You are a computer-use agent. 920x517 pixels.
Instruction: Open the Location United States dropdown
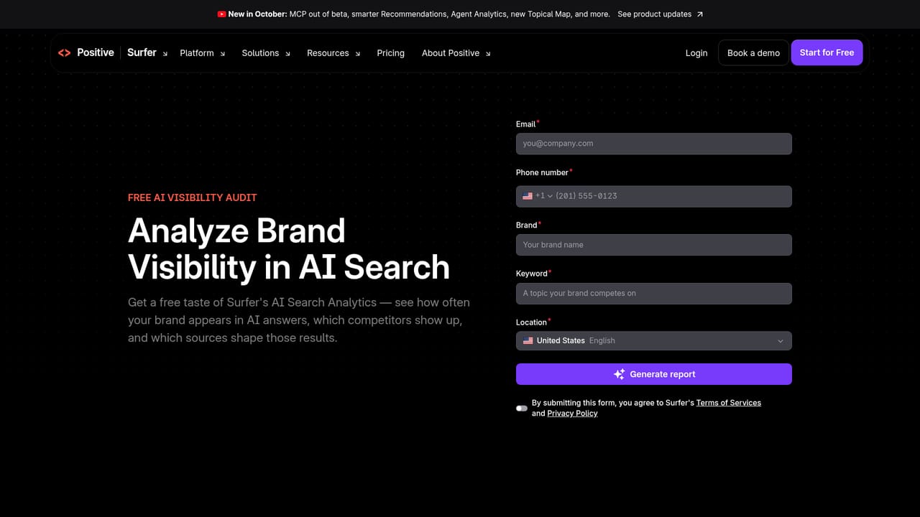654,341
